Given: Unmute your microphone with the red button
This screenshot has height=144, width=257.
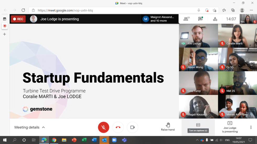Looking at the screenshot, I should [104, 127].
